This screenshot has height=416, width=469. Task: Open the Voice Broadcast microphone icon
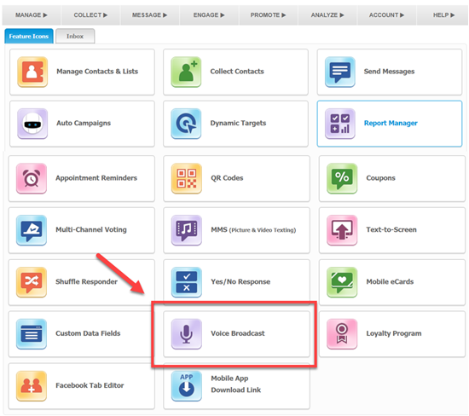click(x=187, y=334)
